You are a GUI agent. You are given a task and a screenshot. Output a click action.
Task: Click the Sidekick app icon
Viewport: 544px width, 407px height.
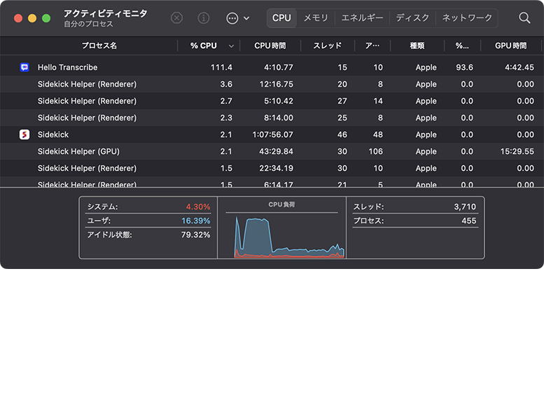pos(25,134)
